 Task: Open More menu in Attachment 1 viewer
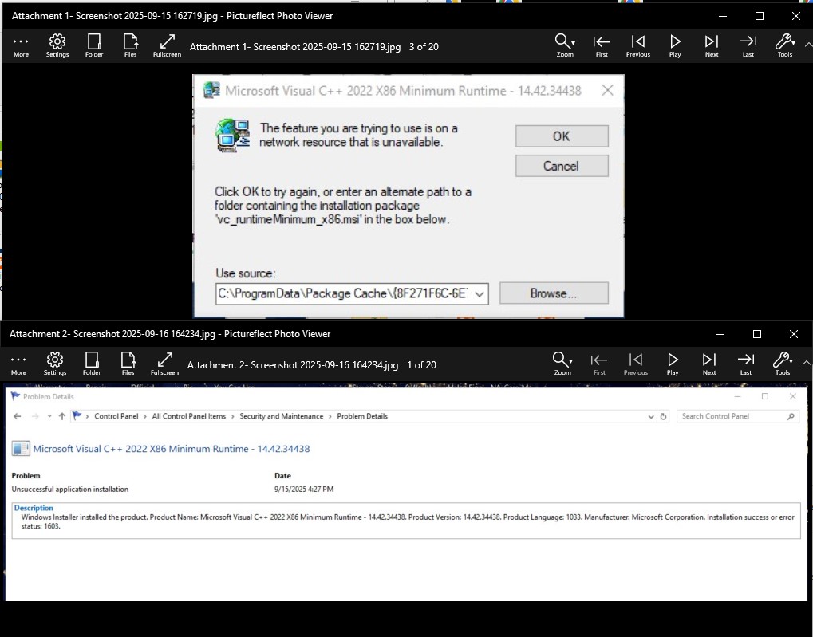coord(21,46)
